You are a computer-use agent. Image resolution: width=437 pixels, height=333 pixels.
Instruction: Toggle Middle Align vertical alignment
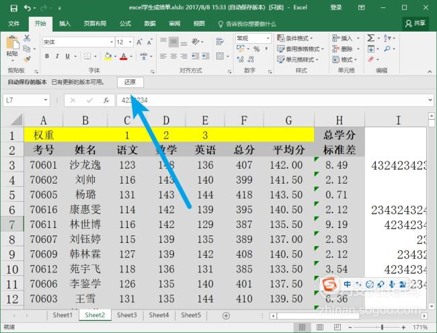173,42
